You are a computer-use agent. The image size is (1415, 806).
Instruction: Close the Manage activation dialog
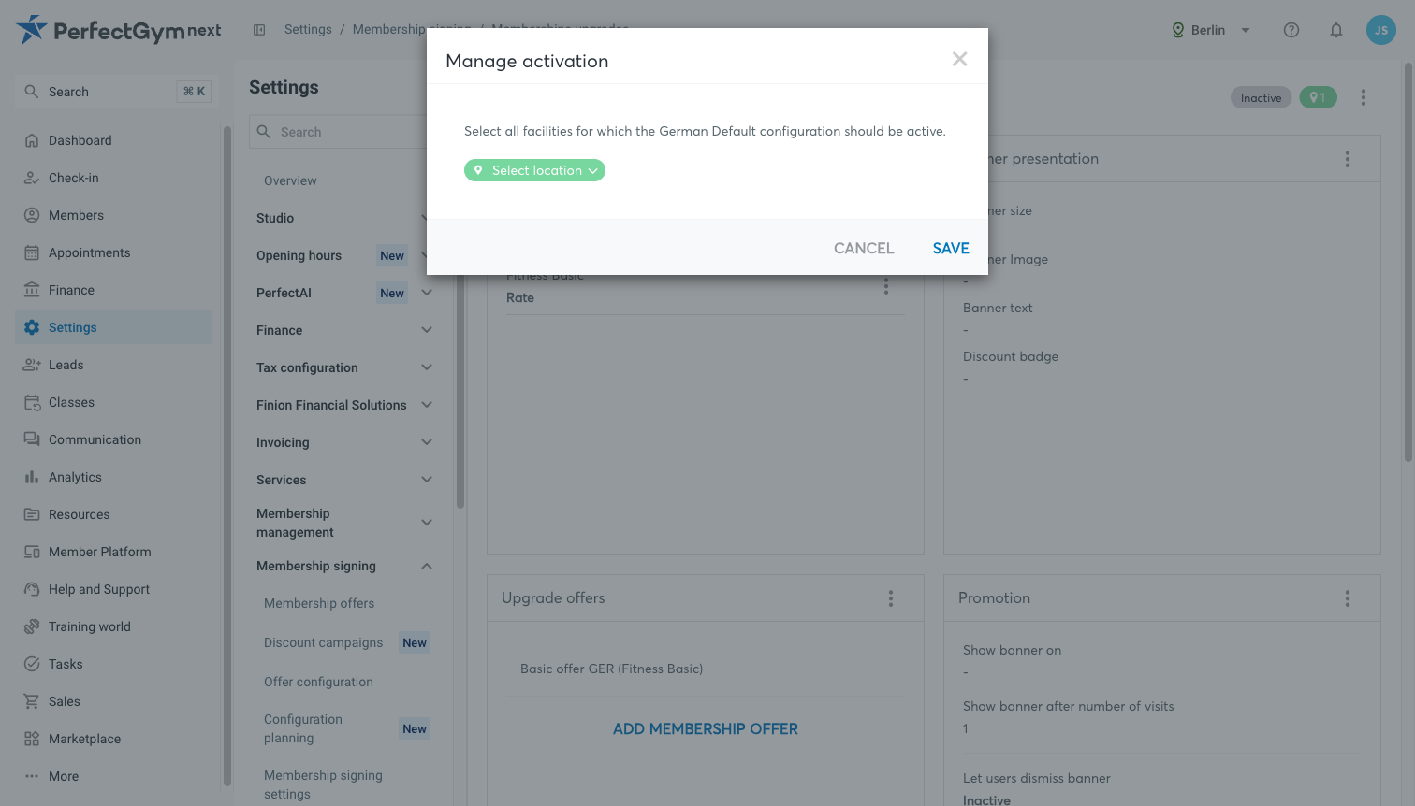point(959,59)
